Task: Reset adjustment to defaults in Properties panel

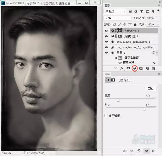Action: [139, 151]
